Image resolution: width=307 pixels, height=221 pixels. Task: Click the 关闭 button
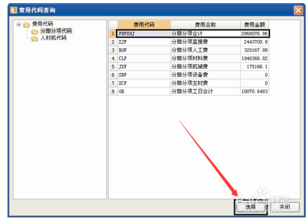tap(285, 207)
